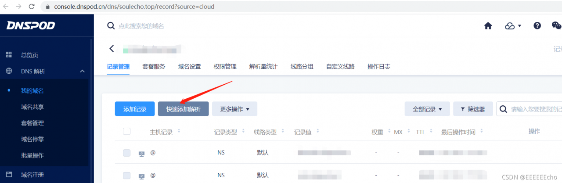Reload the page with browser refresh icon
This screenshot has height=183, width=562.
pos(32,7)
